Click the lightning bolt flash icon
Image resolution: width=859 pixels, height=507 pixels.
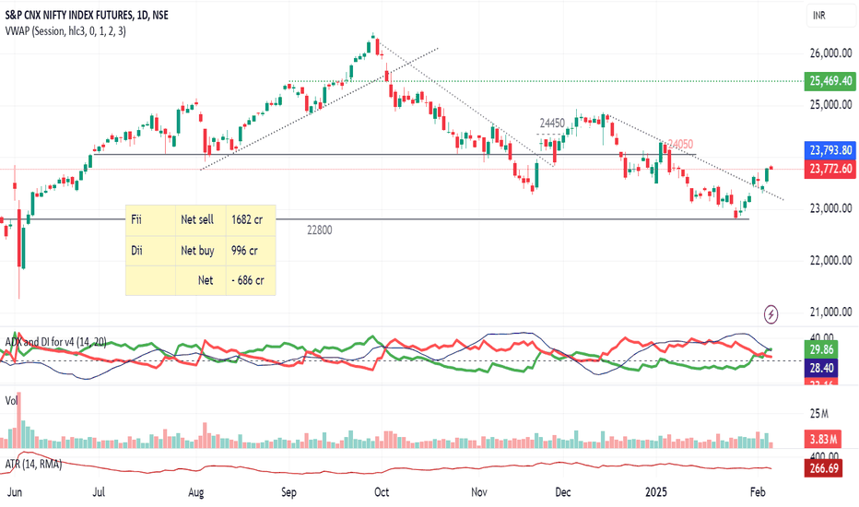pos(771,314)
